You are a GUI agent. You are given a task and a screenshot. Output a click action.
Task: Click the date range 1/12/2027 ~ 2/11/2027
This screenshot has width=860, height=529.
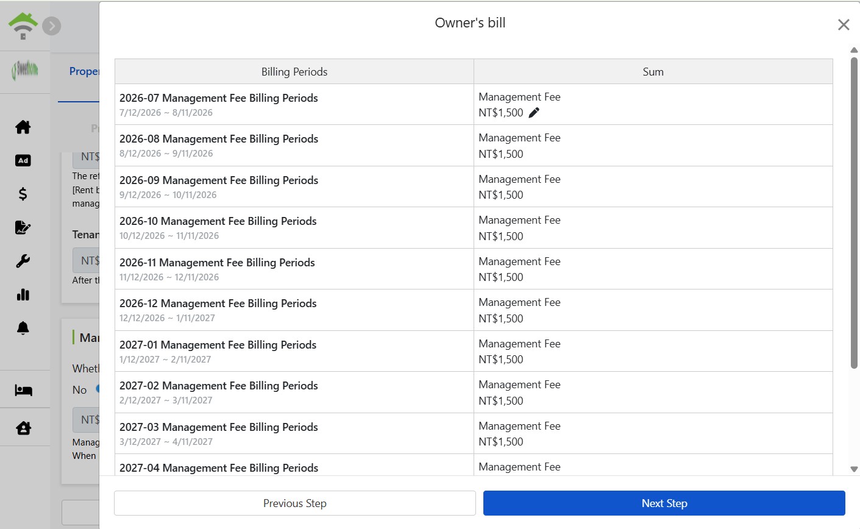pyautogui.click(x=165, y=360)
